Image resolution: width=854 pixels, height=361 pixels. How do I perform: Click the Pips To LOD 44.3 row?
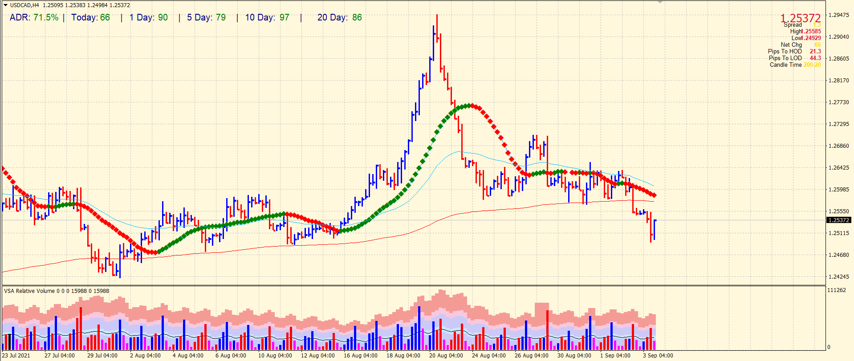point(795,58)
